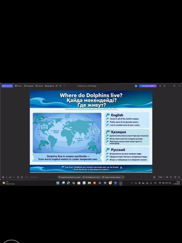Image resolution: width=182 pixels, height=243 pixels.
Task: Click the fit-to-window square icon
Action: (x=154, y=177)
